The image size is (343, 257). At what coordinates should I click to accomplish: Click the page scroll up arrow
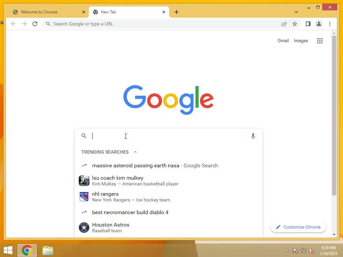(x=334, y=33)
